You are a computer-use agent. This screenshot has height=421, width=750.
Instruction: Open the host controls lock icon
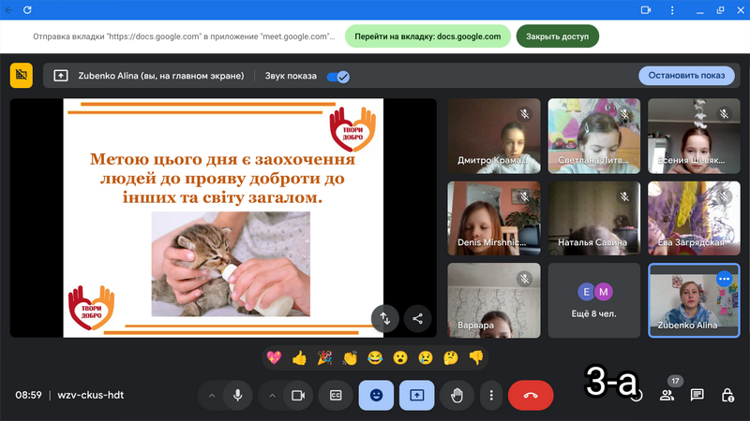point(727,395)
